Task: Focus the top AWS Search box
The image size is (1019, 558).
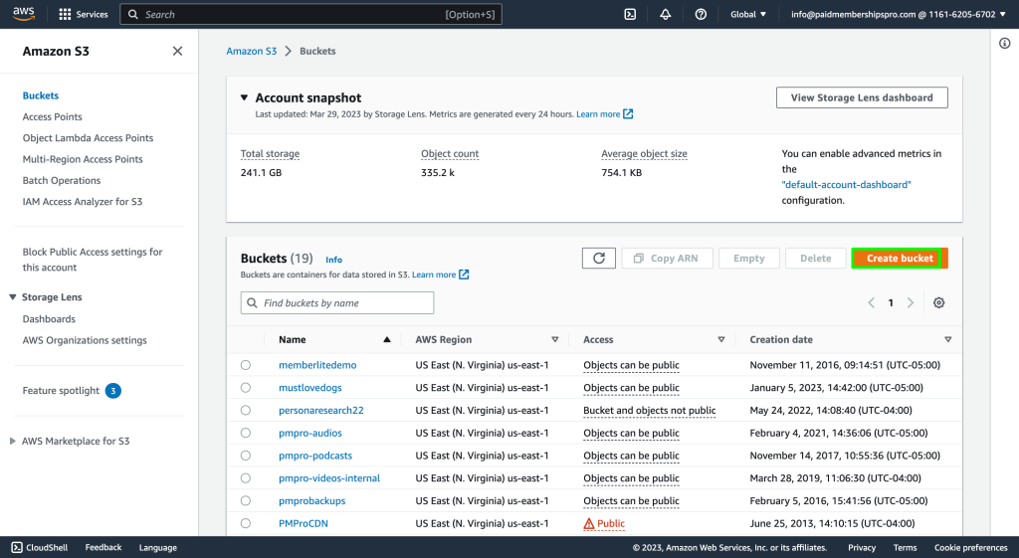Action: pyautogui.click(x=310, y=14)
